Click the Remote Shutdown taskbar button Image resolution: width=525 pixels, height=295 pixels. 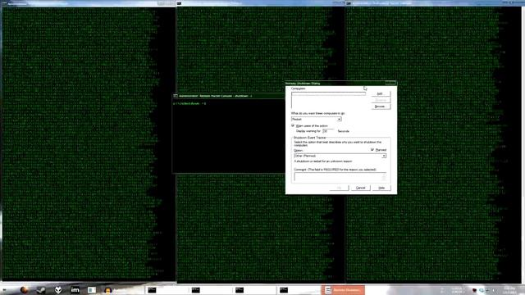pos(343,290)
